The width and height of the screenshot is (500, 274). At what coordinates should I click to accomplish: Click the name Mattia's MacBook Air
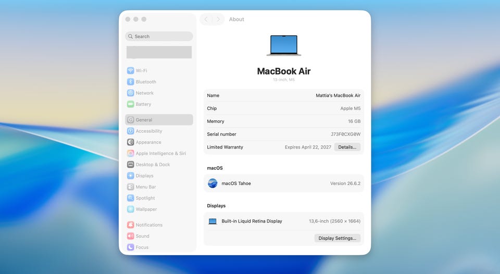pos(338,95)
